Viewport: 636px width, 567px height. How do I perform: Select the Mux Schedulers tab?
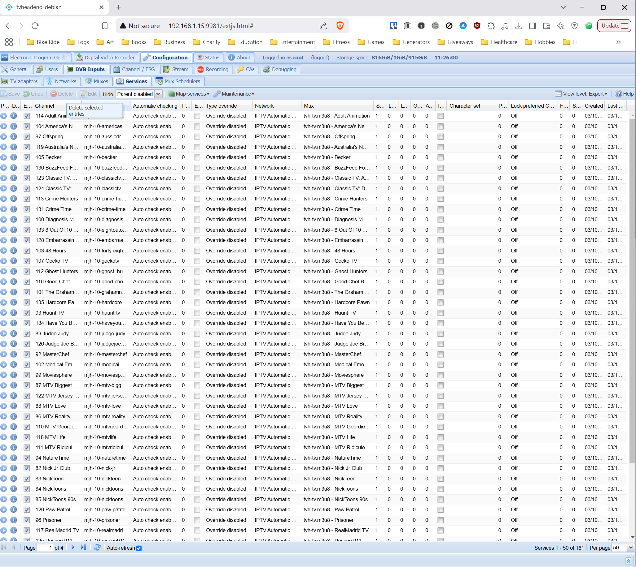coord(178,81)
